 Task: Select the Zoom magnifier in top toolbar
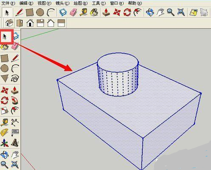pos(171,12)
